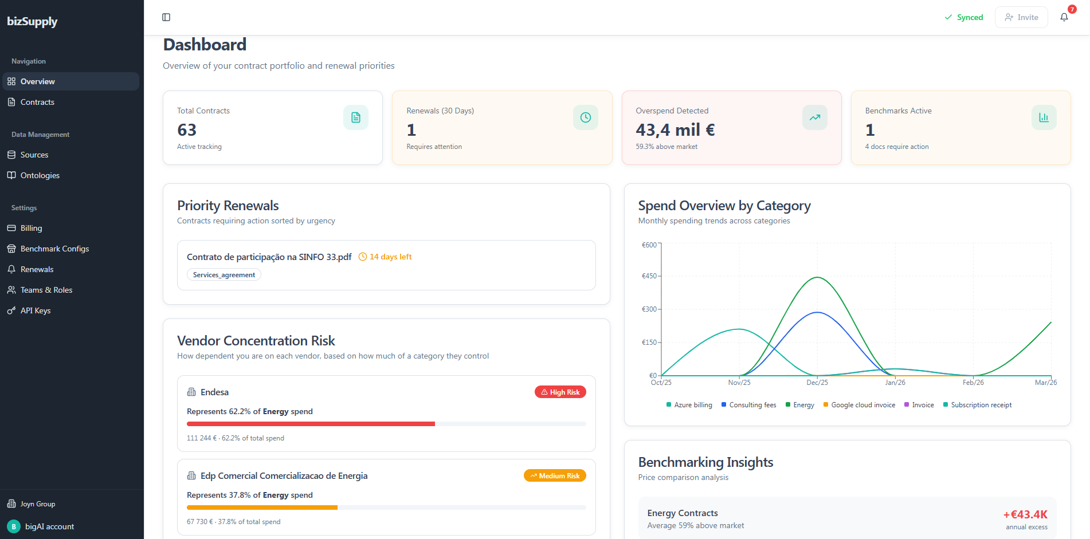This screenshot has height=539, width=1090.
Task: Click the Total Contracts document icon
Action: coord(355,117)
